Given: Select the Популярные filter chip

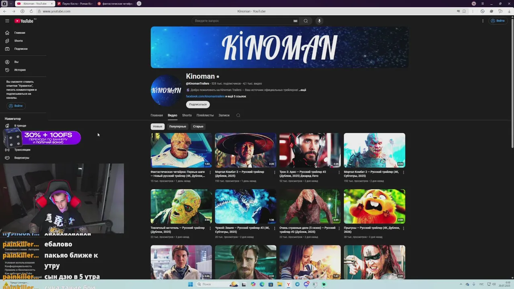Looking at the screenshot, I should (177, 126).
